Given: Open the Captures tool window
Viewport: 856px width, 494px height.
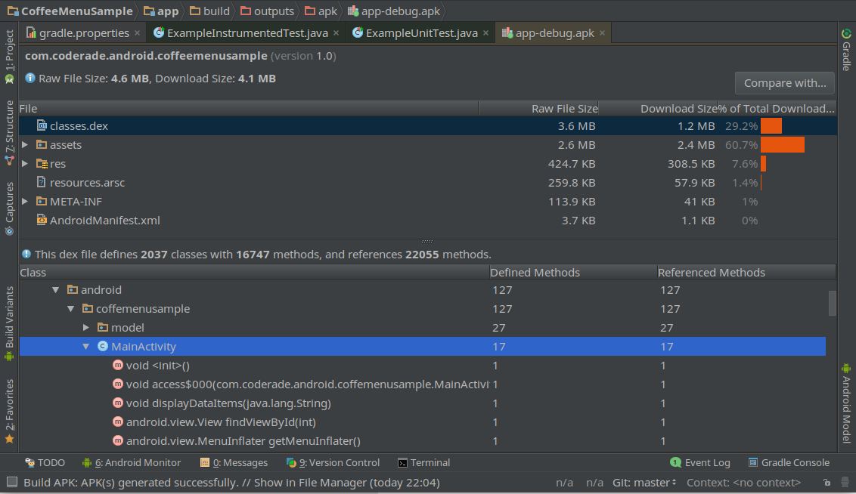Looking at the screenshot, I should coord(9,208).
